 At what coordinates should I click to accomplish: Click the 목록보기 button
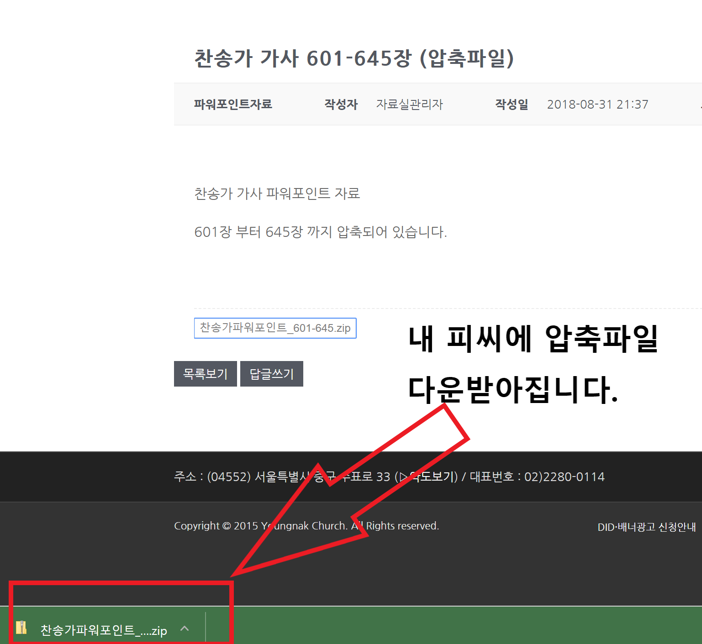(x=205, y=374)
